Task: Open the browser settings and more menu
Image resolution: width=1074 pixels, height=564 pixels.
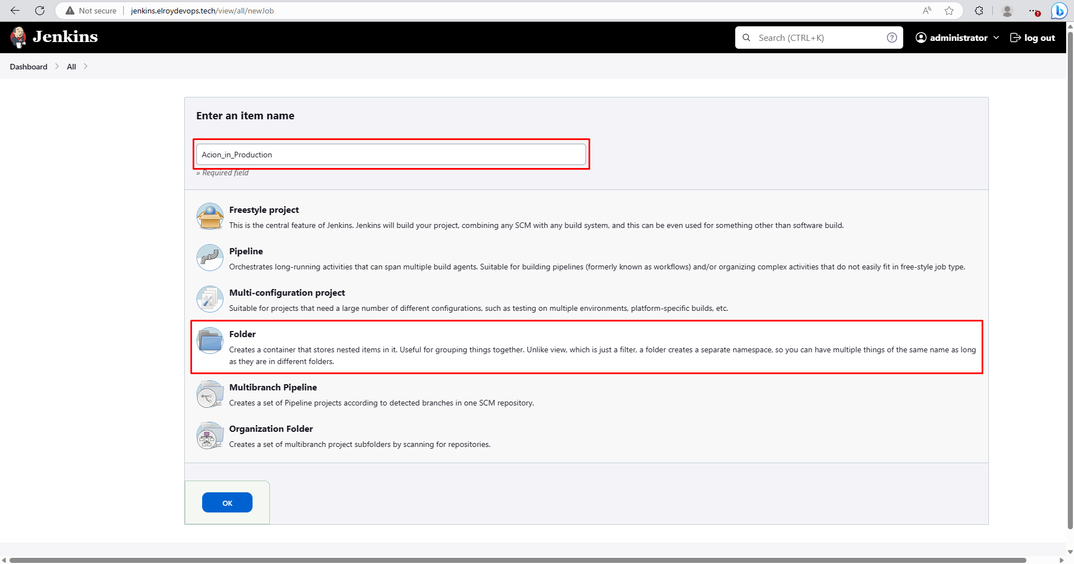Action: tap(1034, 11)
